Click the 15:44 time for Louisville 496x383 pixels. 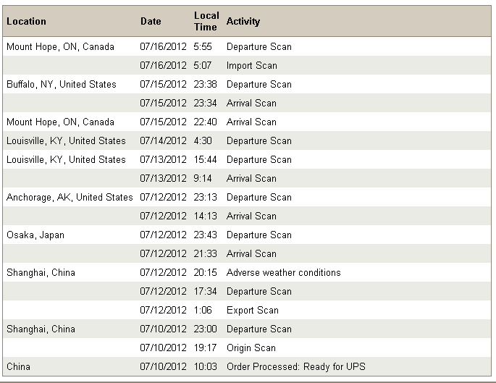tap(205, 160)
